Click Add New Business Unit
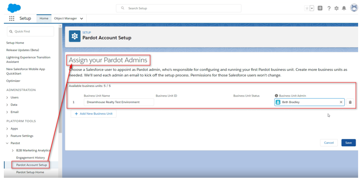The image size is (362, 178). pyautogui.click(x=93, y=113)
